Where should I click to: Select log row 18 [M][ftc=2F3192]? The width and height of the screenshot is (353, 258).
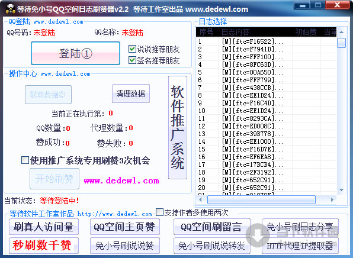pyautogui.click(x=267, y=172)
